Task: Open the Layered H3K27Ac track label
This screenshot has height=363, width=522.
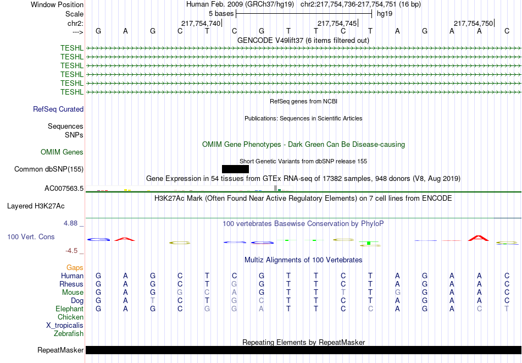Action: [36, 206]
